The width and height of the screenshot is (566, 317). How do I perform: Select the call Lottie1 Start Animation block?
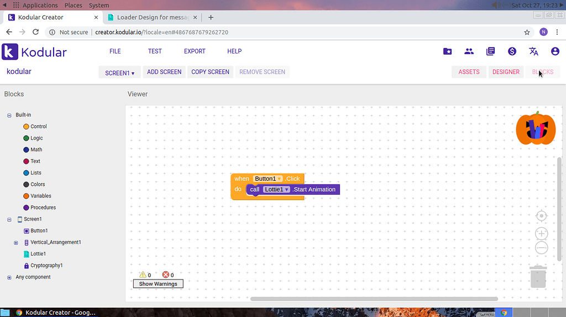click(293, 190)
